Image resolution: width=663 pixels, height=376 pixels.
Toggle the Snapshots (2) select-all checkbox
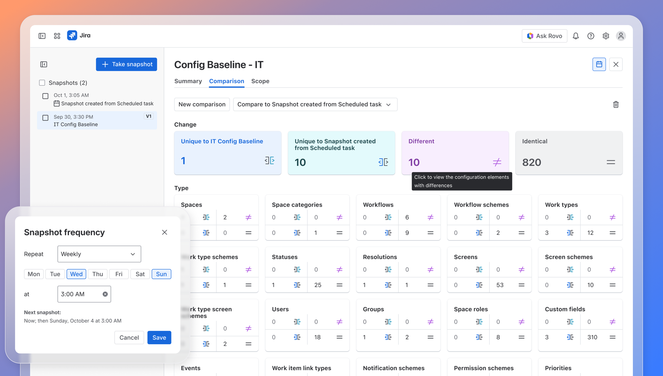[x=42, y=83]
